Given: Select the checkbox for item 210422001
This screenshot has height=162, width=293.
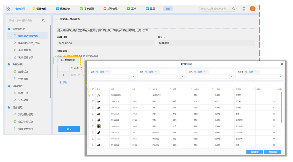Looking at the screenshot, I should (x=93, y=120).
